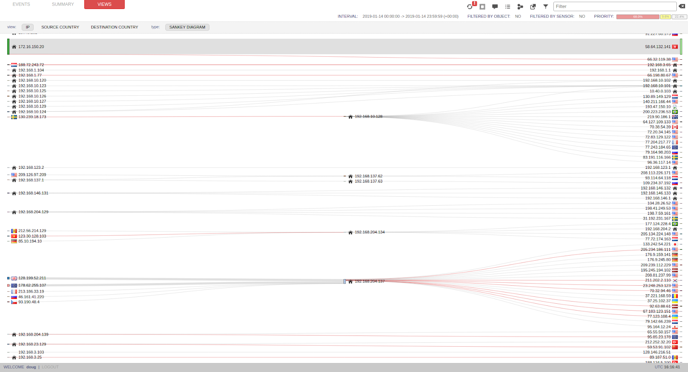Click the source IP 192.168.204.129
688x372 pixels.
pos(34,212)
